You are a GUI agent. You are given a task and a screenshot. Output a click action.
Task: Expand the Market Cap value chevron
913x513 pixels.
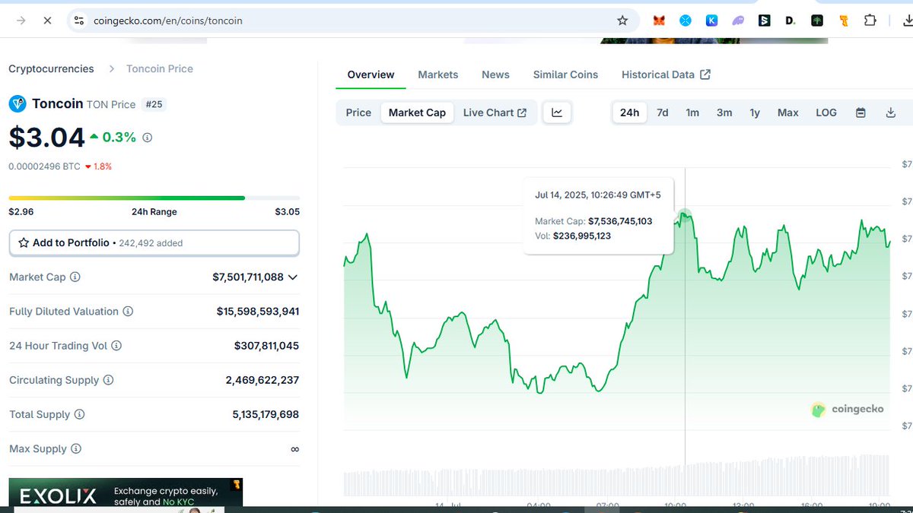point(294,277)
